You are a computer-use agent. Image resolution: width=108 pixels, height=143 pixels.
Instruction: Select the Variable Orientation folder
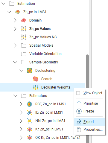(45, 54)
